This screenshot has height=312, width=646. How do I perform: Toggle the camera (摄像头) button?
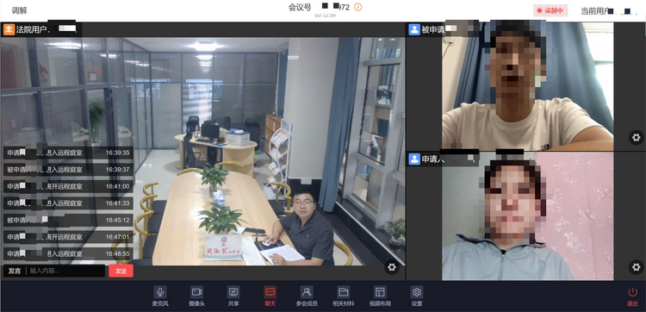point(196,296)
